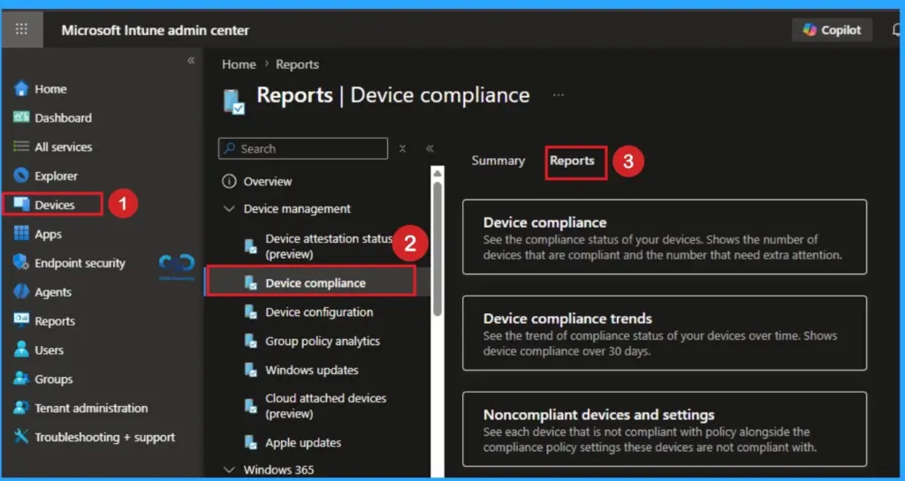The height and width of the screenshot is (481, 905).
Task: Open Noncompliant devices and settings card
Action: click(x=665, y=429)
